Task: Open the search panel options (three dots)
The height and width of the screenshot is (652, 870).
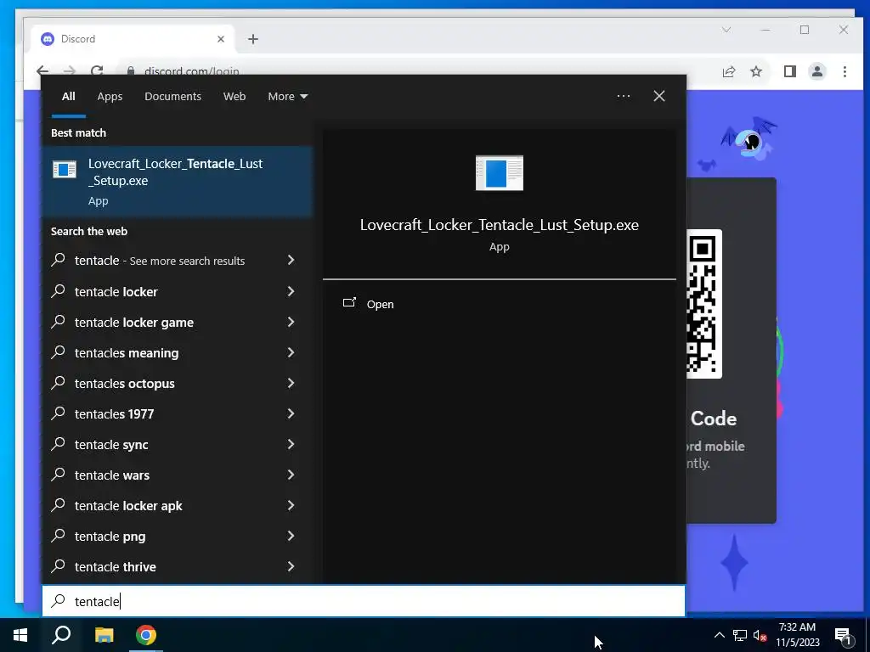Action: (x=624, y=96)
